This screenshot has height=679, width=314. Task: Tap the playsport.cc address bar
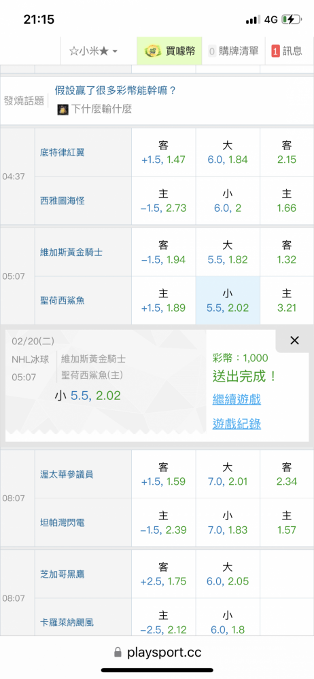tap(157, 652)
